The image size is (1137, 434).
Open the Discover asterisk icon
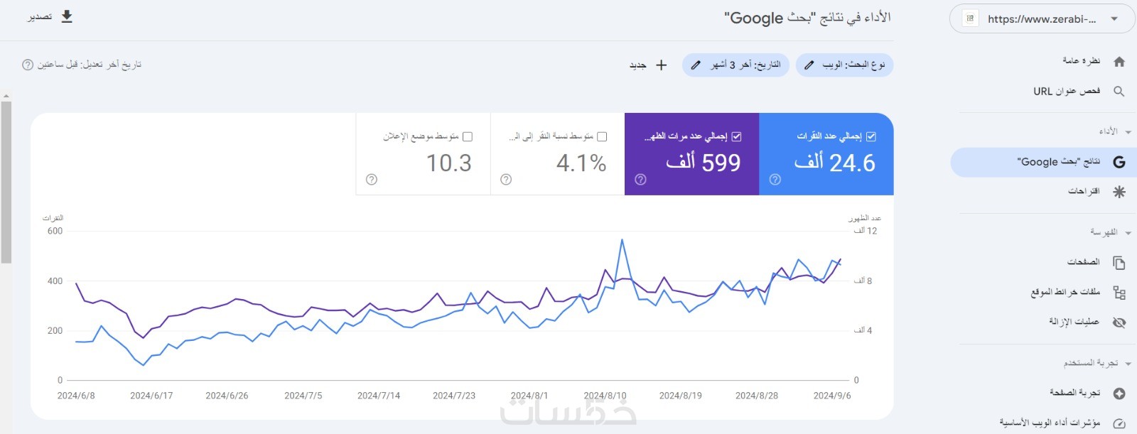point(1119,192)
